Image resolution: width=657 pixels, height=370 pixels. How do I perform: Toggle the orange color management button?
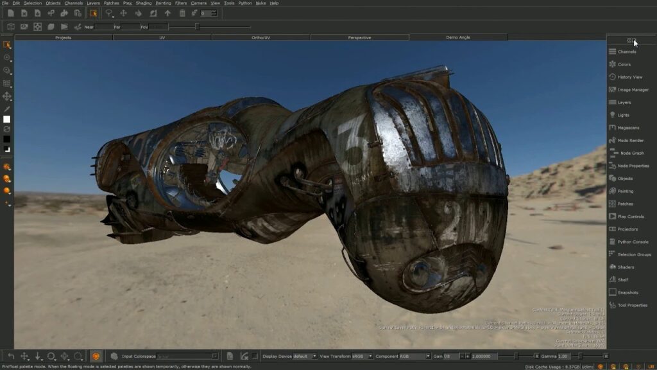pos(96,356)
